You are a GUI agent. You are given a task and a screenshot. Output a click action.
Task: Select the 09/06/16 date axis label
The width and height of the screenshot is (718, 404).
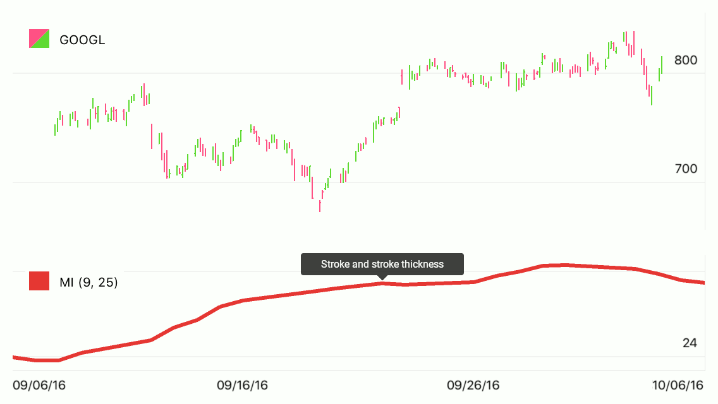pyautogui.click(x=39, y=385)
